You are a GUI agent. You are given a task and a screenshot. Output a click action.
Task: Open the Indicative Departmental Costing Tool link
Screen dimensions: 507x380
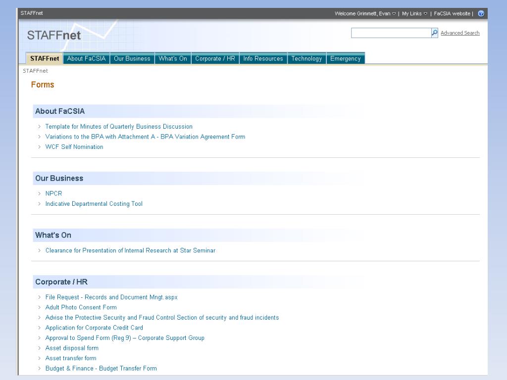click(x=94, y=204)
